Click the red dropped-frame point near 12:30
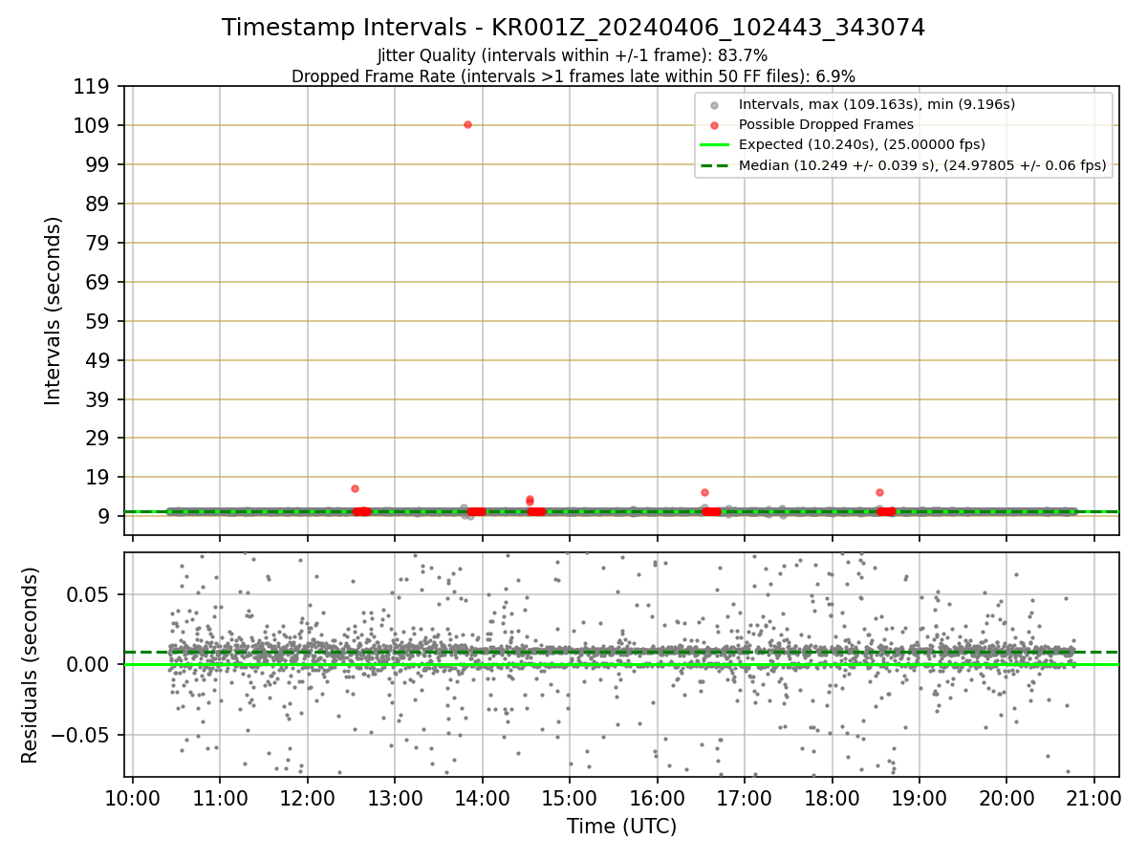 click(355, 488)
